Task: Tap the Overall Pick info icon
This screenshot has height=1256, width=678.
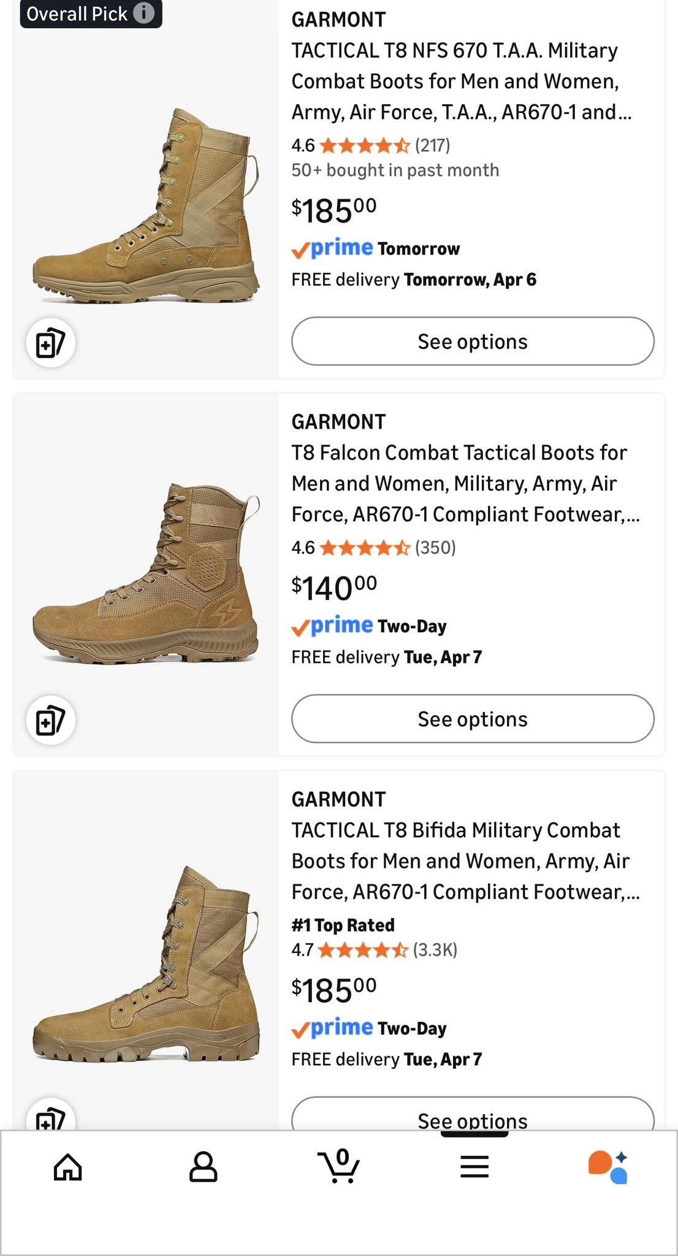Action: coord(143,13)
